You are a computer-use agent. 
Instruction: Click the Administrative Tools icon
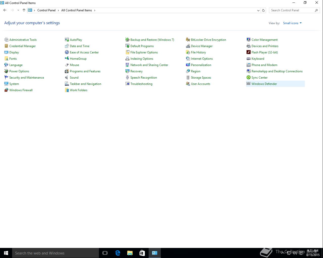(6, 40)
